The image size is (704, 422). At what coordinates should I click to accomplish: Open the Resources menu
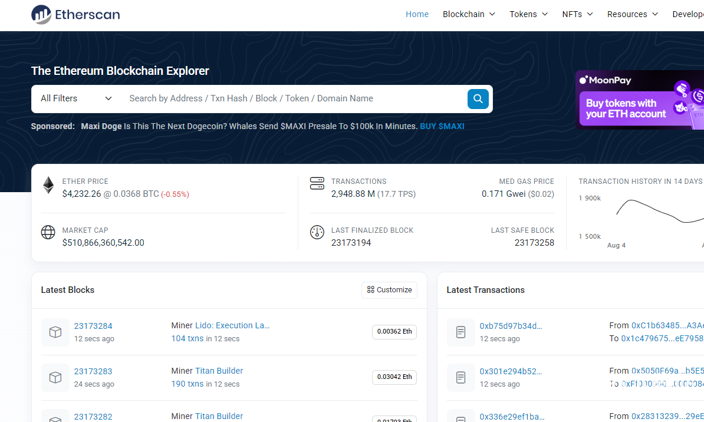[632, 14]
